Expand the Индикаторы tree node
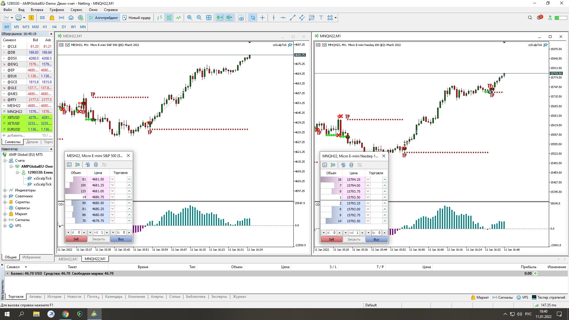Viewport: 569px width, 320px height. 5,190
